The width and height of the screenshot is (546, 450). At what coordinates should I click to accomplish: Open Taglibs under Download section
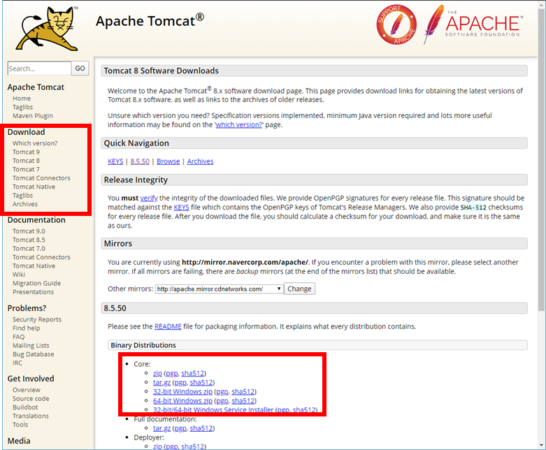(22, 196)
